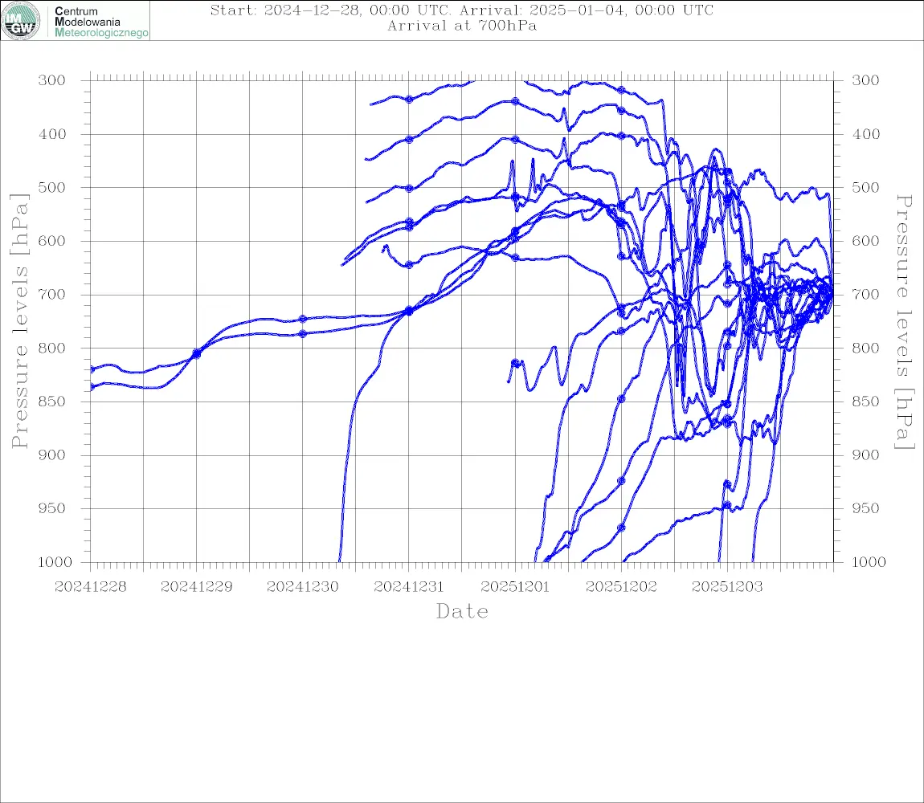The height and width of the screenshot is (803, 924).
Task: Click the IMGW round logo icon
Action: pos(21,21)
